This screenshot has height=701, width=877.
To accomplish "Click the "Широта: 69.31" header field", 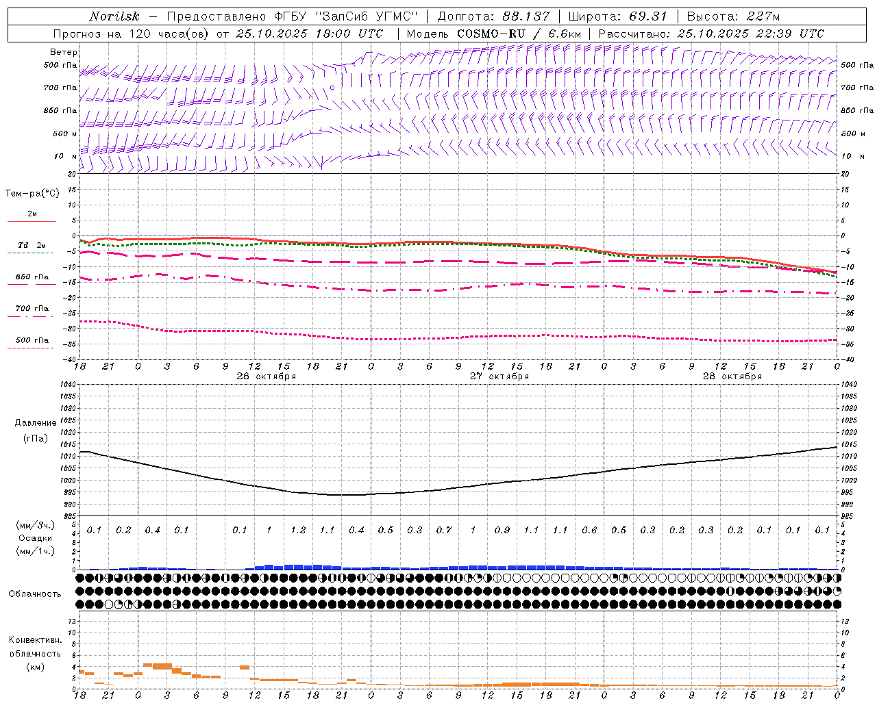I will [x=617, y=16].
